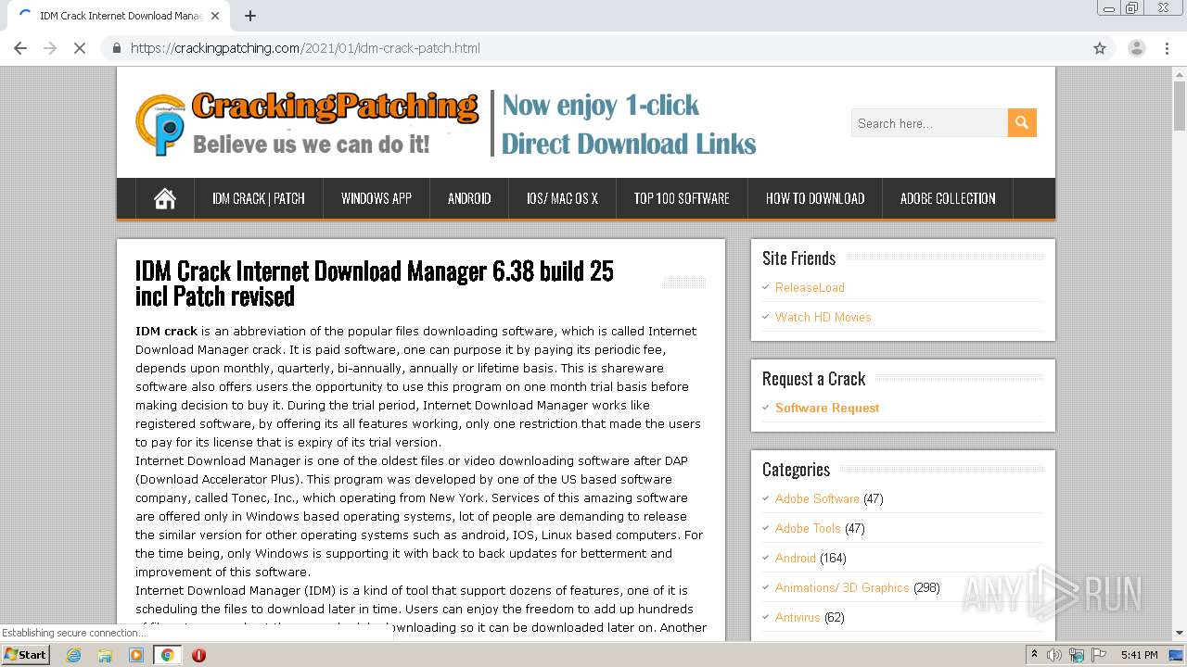Launch Internet Explorer from the taskbar
The height and width of the screenshot is (667, 1187).
tap(73, 655)
